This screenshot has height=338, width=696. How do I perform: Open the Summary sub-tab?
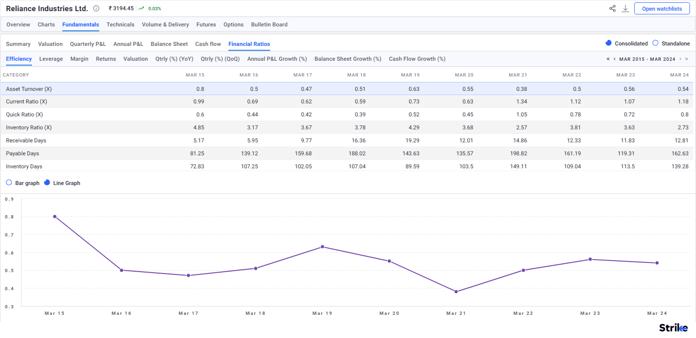[18, 44]
